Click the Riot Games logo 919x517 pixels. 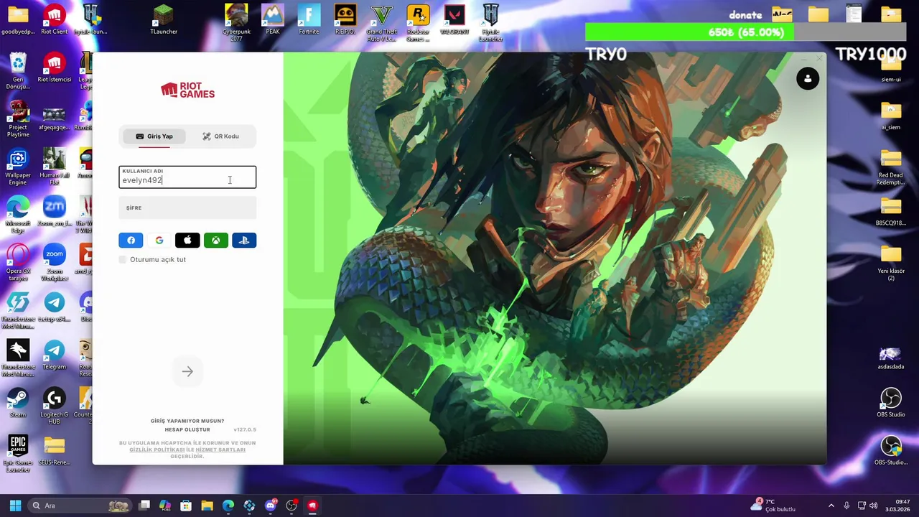click(x=187, y=90)
